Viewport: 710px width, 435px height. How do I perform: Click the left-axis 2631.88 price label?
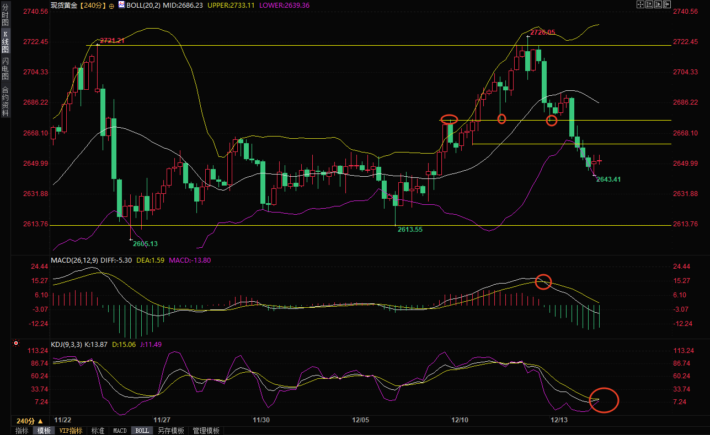(x=36, y=194)
